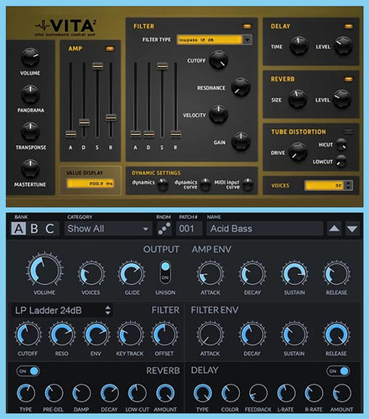The image size is (369, 419).
Task: Click the Resonance knob
Action: point(241,87)
